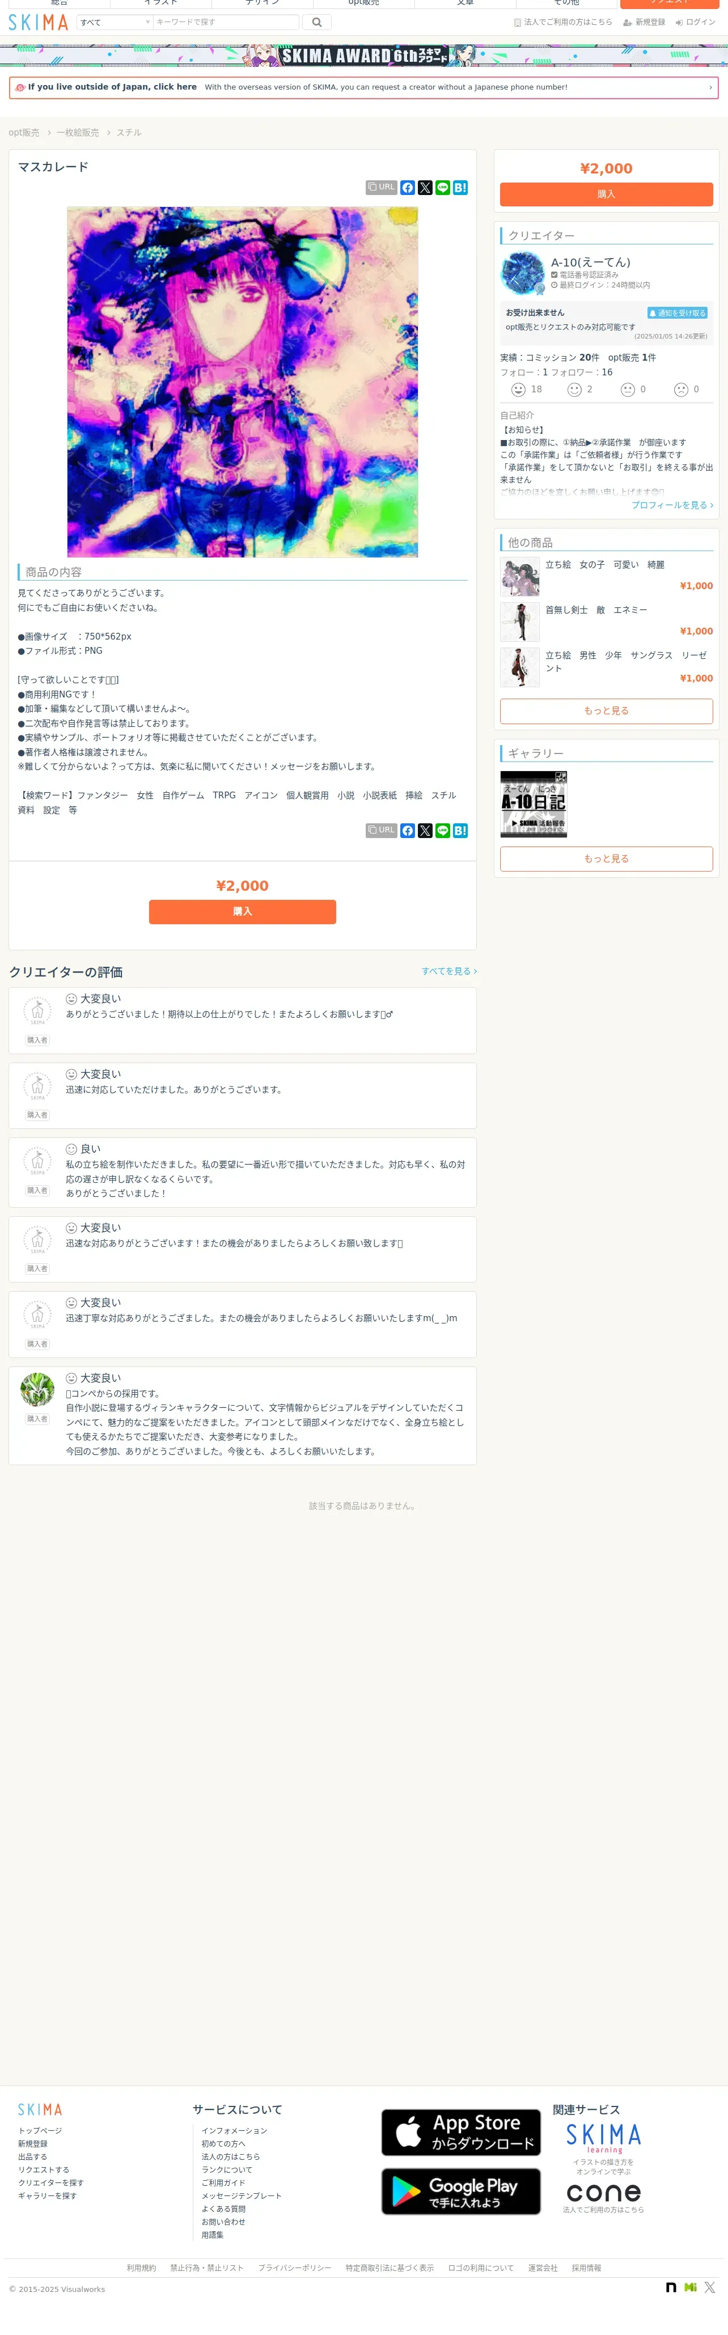Open 立ち絵 男性 少年 サングラス product
The image size is (728, 2335).
coord(607,667)
